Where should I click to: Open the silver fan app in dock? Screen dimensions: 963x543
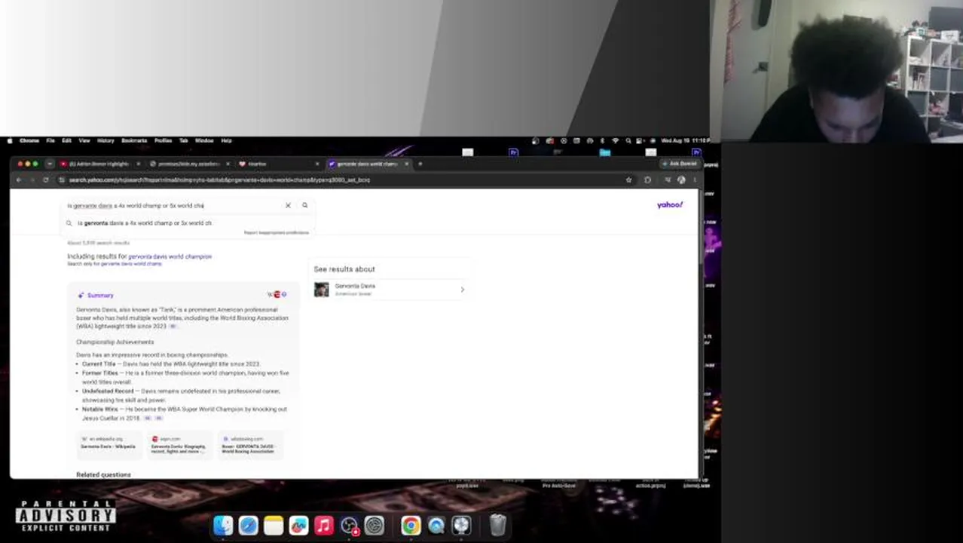461,525
